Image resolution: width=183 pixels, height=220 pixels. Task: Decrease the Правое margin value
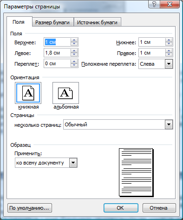[x=169, y=55]
